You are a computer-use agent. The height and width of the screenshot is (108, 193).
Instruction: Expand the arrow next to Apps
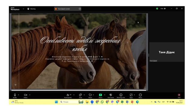coord(134,95)
